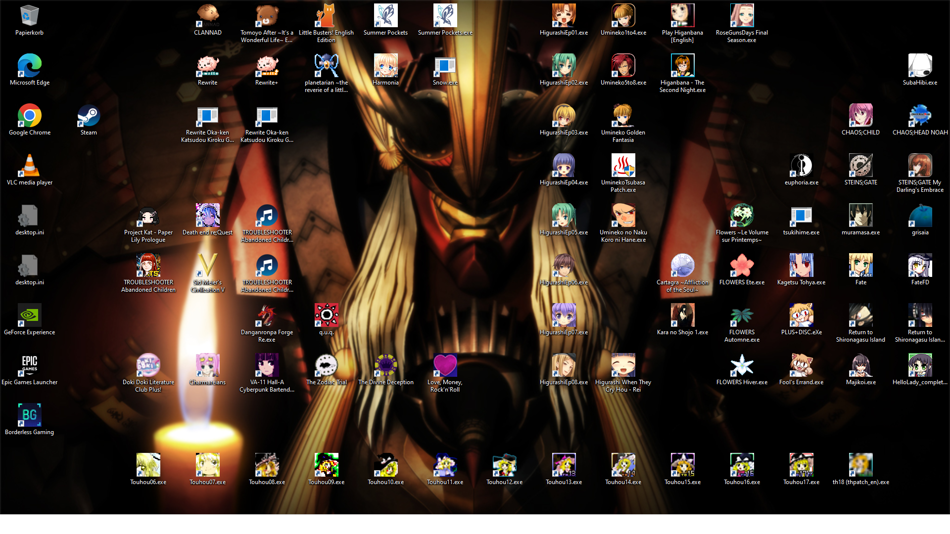The height and width of the screenshot is (534, 950).
Task: Click the Charmareians desktop icon
Action: pyautogui.click(x=207, y=365)
